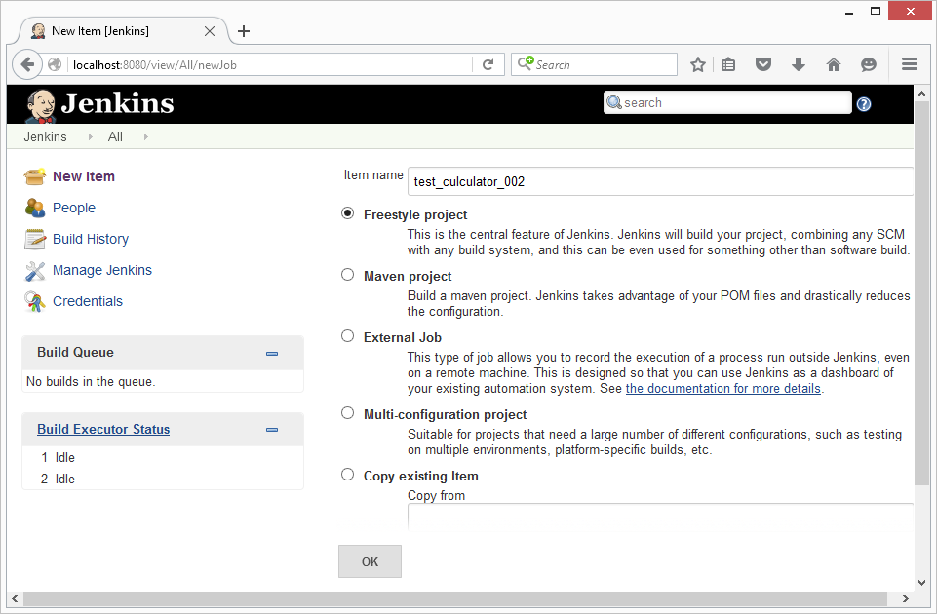
Task: Click the OK button
Action: [370, 561]
